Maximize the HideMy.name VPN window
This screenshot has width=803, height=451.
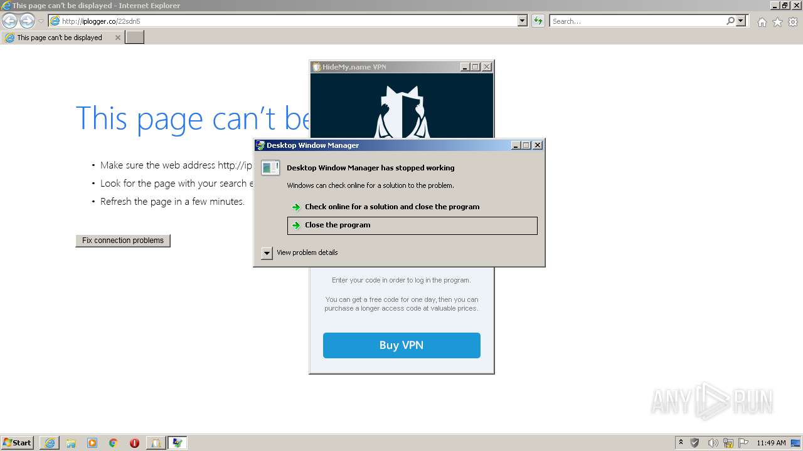click(475, 67)
